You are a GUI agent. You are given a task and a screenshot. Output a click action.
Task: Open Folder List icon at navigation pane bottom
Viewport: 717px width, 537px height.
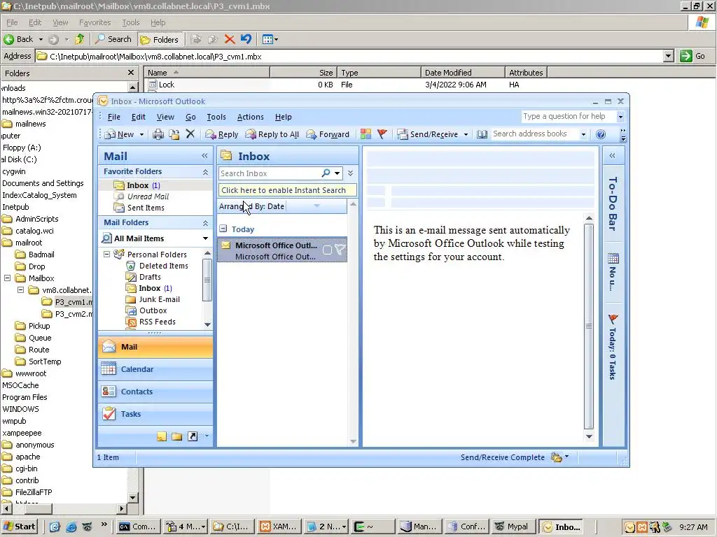pyautogui.click(x=177, y=436)
